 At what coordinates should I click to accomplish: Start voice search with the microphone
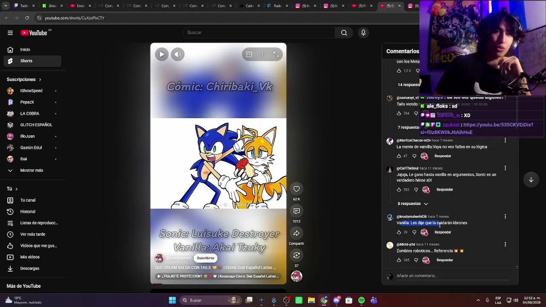pos(363,33)
